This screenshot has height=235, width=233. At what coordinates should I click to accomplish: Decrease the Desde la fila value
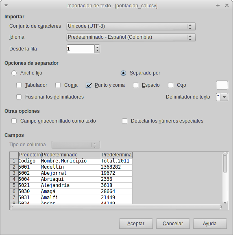click(x=97, y=51)
